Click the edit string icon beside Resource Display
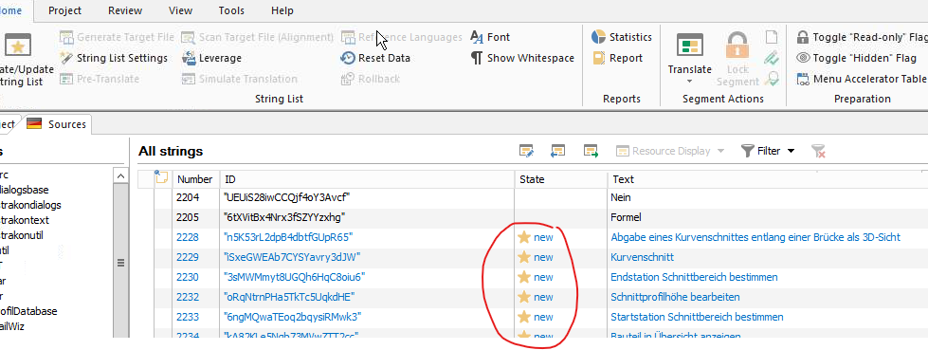The width and height of the screenshot is (928, 350). tap(527, 151)
